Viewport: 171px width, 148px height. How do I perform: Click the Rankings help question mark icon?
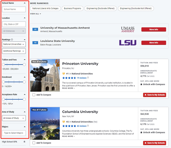coord(12,40)
